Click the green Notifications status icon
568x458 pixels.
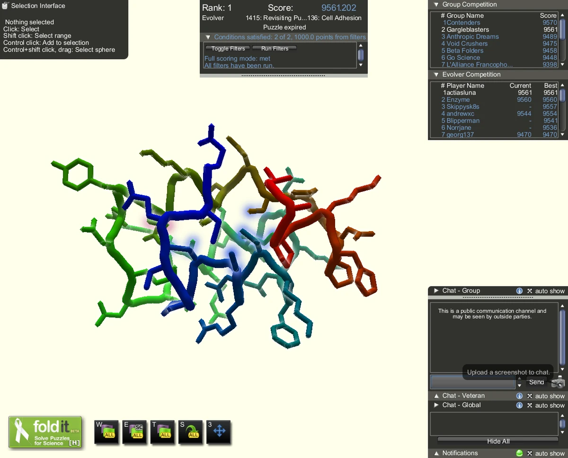click(x=519, y=453)
